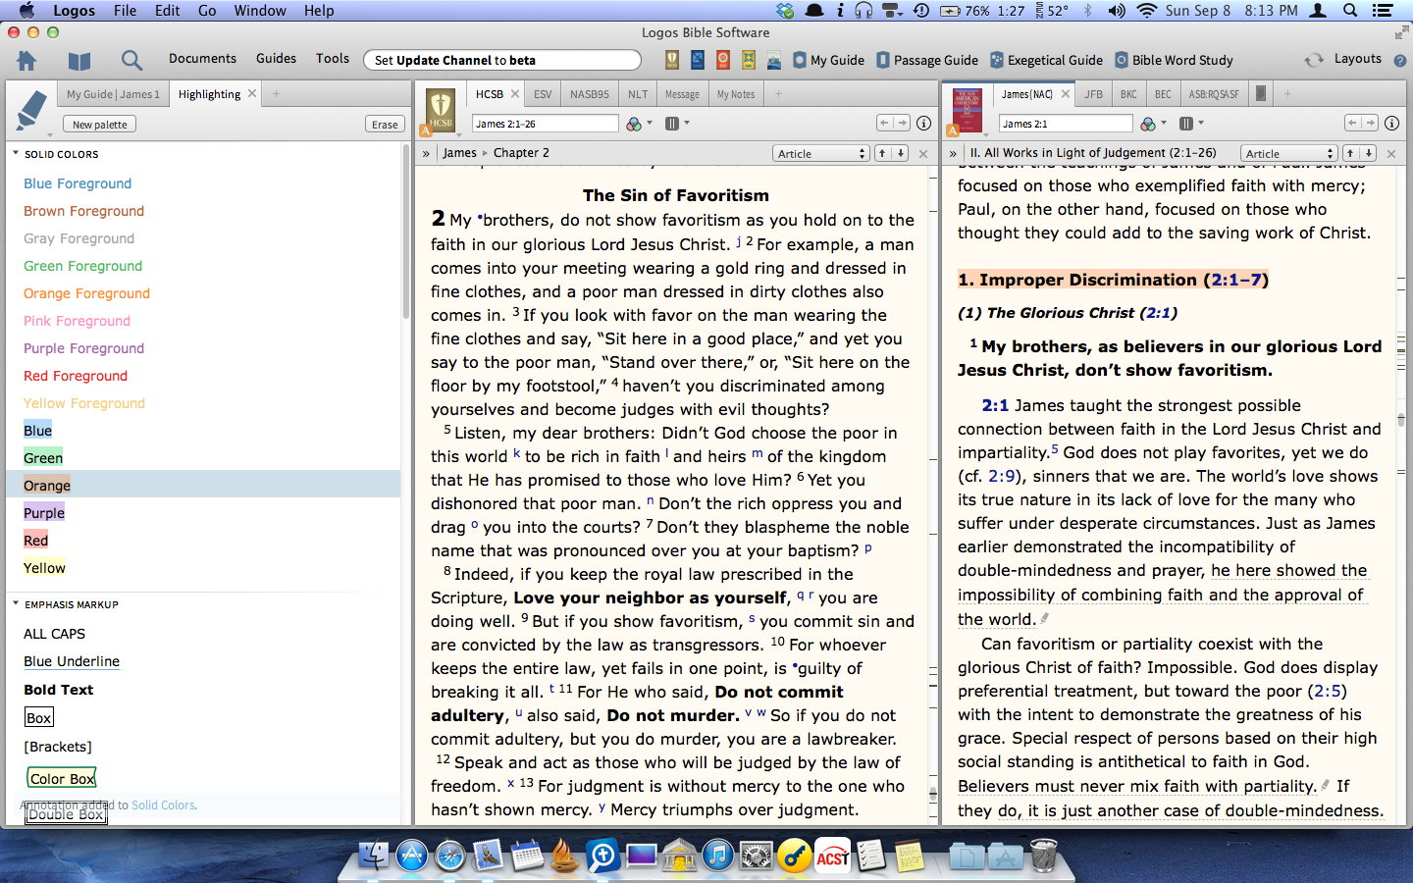Open HCSB panel information icon
The image size is (1413, 883).
click(923, 123)
